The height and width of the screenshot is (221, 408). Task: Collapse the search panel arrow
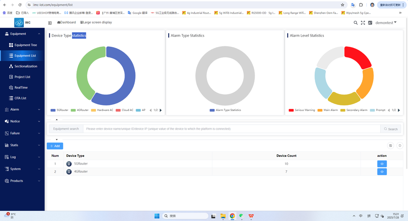click(57, 139)
